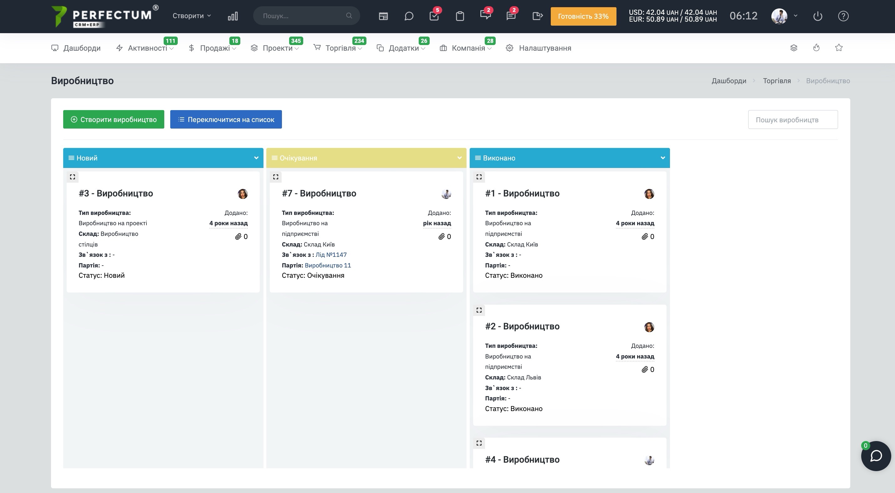Viewport: 895px width, 493px height.
Task: Open the #2 - Виробництво card title
Action: coord(522,326)
